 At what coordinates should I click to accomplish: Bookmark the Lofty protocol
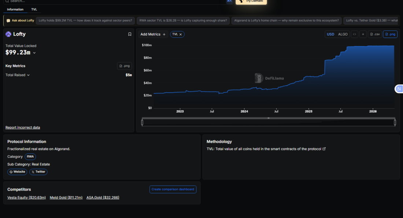coord(130,34)
